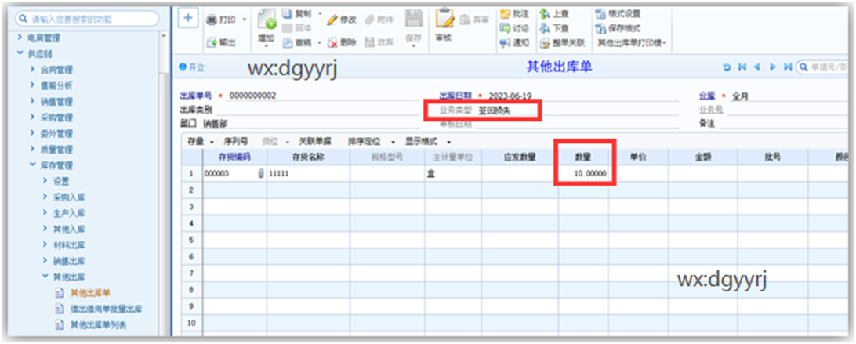Collapse 库存管理 tree node

pos(33,165)
